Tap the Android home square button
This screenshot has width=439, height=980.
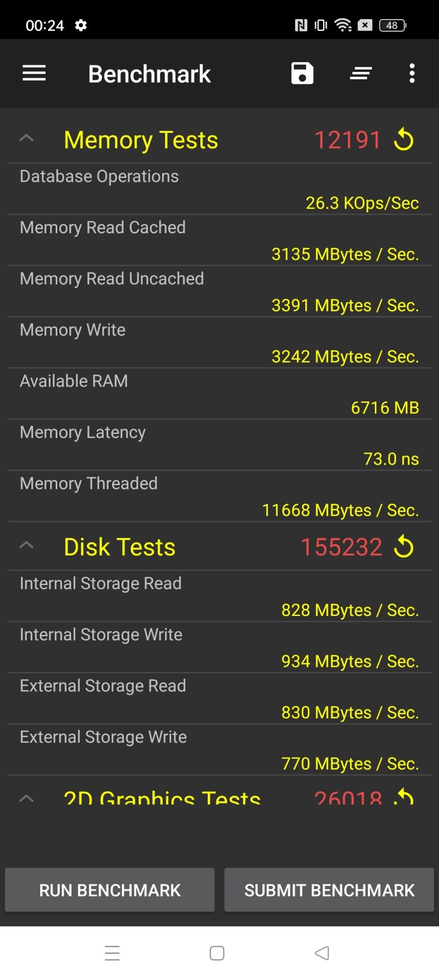pos(217,953)
